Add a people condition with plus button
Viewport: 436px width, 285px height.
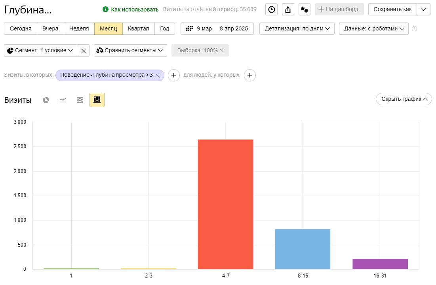coord(249,75)
